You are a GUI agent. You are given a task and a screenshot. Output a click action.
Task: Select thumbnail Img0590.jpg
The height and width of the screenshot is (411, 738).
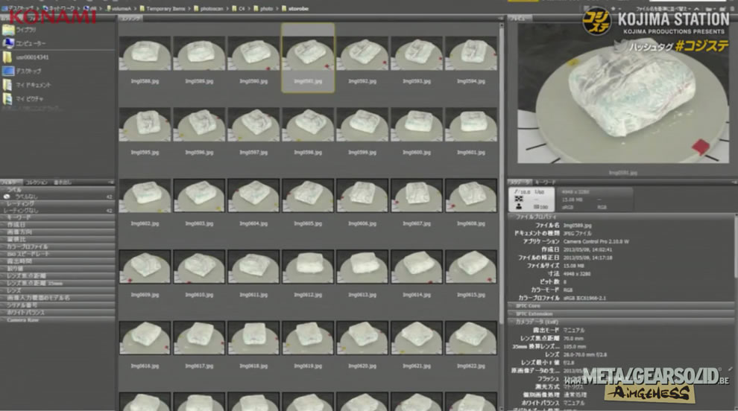pos(253,54)
